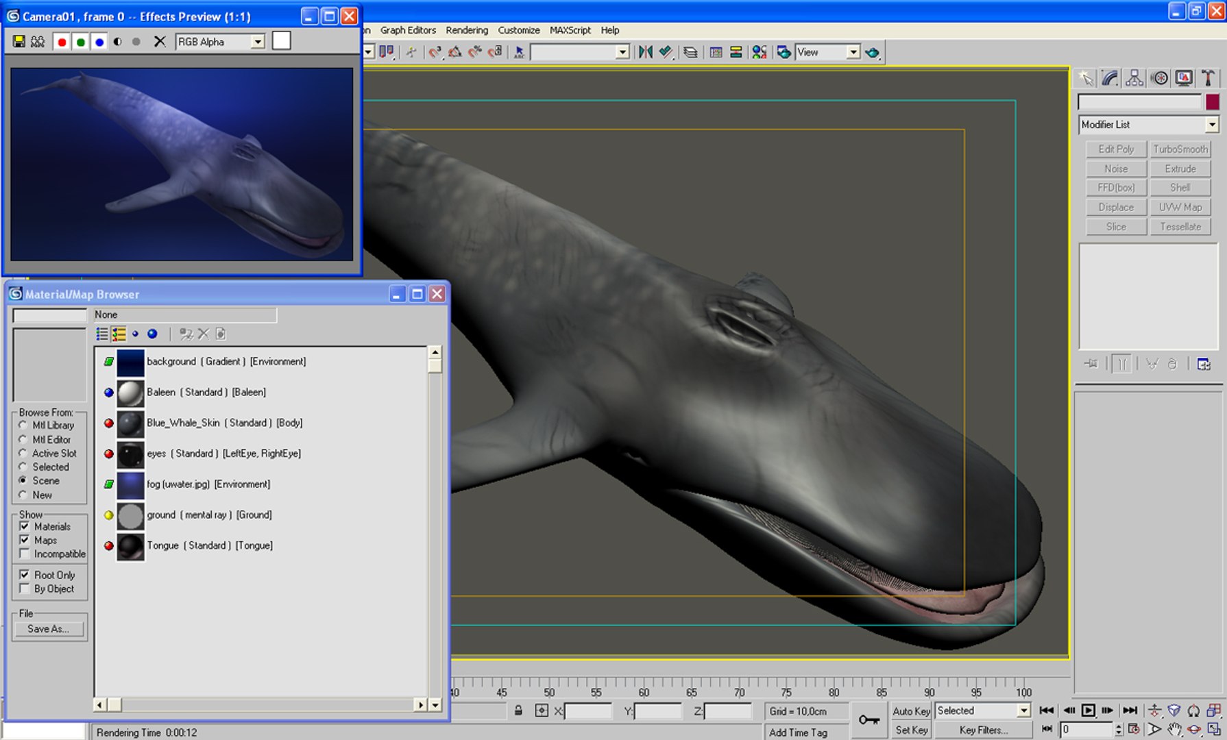Click the current frame number field
The width and height of the screenshot is (1227, 740).
1087,730
